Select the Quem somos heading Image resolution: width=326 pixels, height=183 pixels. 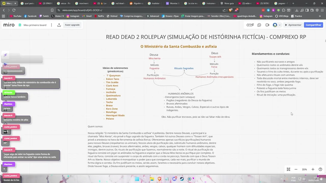pyautogui.click(x=95, y=127)
